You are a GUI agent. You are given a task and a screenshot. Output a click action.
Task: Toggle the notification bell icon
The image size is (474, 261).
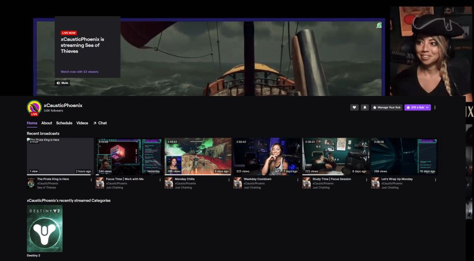(365, 108)
